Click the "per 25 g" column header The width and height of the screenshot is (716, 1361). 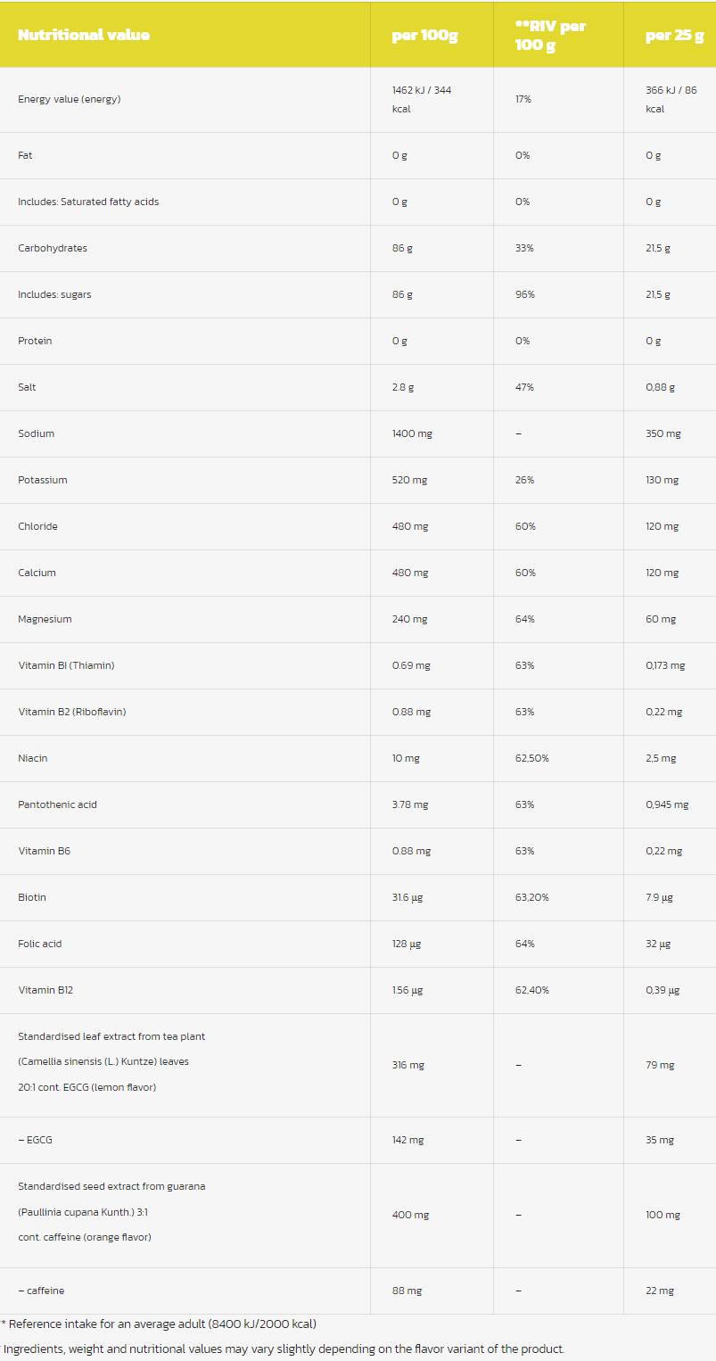[674, 35]
